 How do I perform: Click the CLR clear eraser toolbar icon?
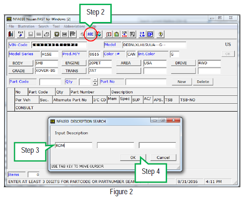tap(20, 34)
